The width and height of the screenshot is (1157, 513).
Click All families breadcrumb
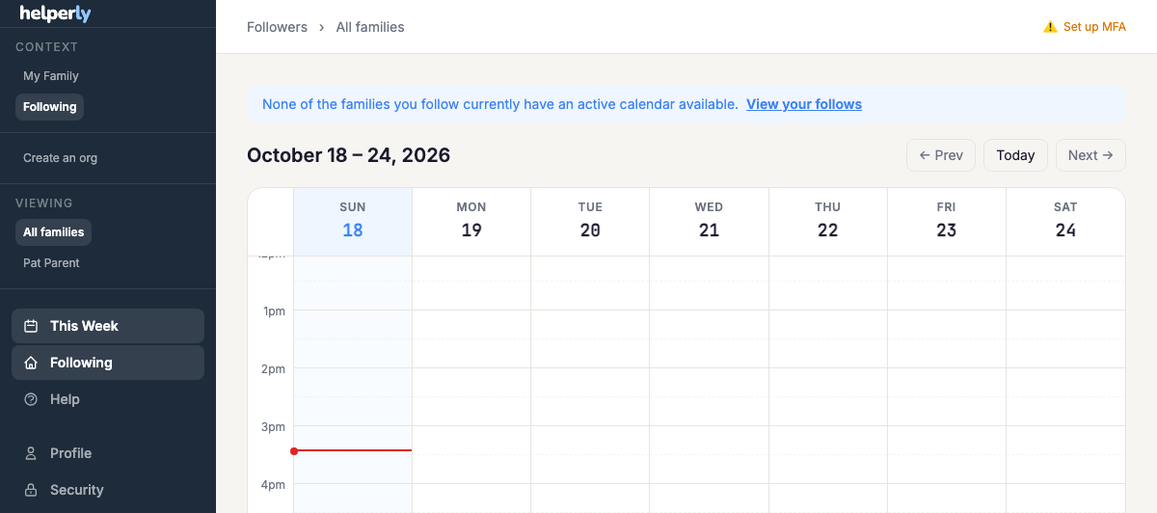(x=370, y=27)
